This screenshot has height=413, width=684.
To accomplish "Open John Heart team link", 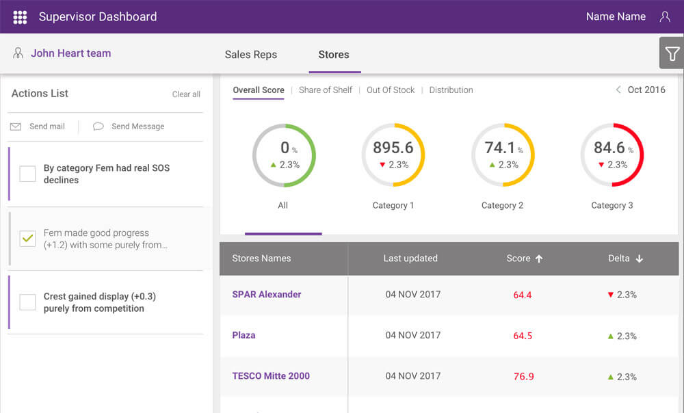I will (x=70, y=53).
